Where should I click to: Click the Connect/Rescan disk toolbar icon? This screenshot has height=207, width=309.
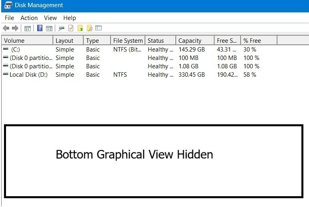click(x=61, y=28)
